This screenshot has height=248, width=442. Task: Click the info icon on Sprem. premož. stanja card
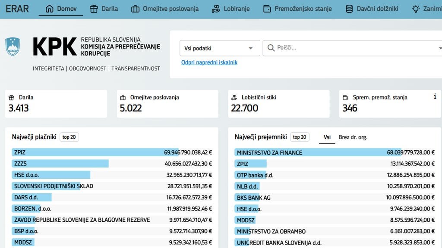click(x=435, y=96)
